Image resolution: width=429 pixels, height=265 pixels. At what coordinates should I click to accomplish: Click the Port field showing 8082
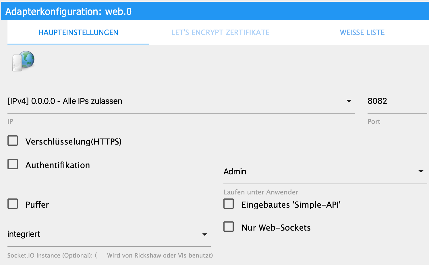(397, 101)
